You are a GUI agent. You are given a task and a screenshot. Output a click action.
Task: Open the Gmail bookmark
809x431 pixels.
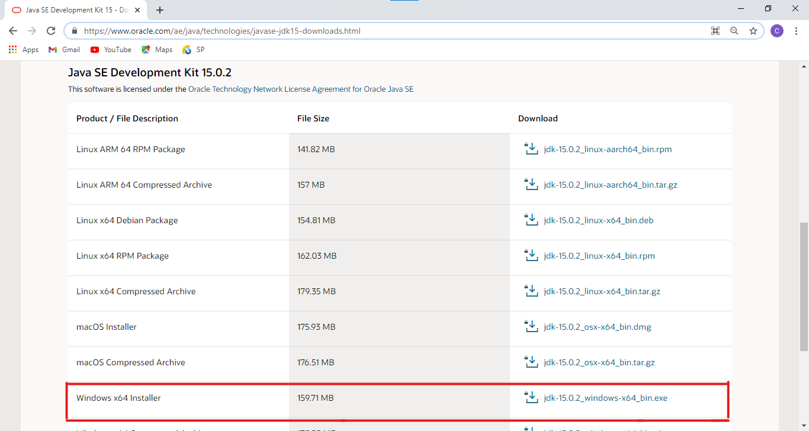(63, 49)
